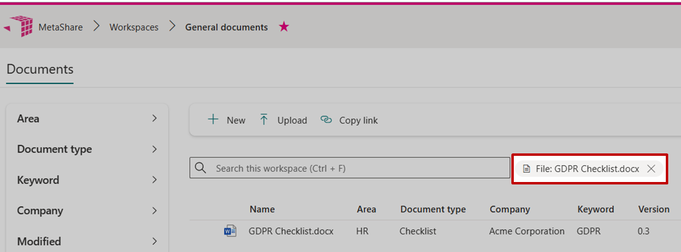Click the Word file icon for GDPR Checklist

click(230, 231)
